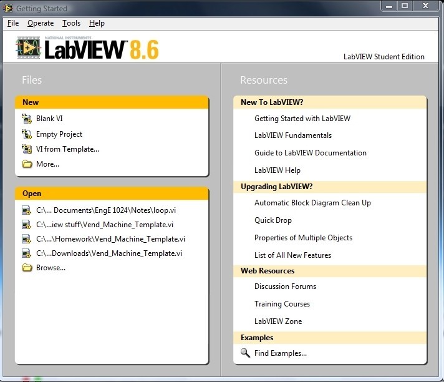Open the Operate menu
This screenshot has height=382, width=444.
click(41, 23)
